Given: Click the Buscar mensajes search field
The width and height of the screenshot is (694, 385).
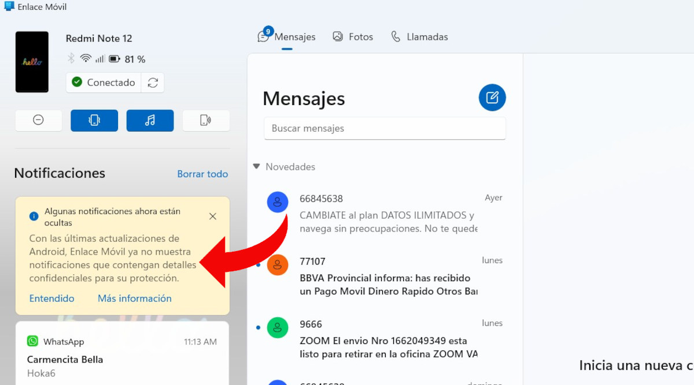Looking at the screenshot, I should click(x=385, y=129).
